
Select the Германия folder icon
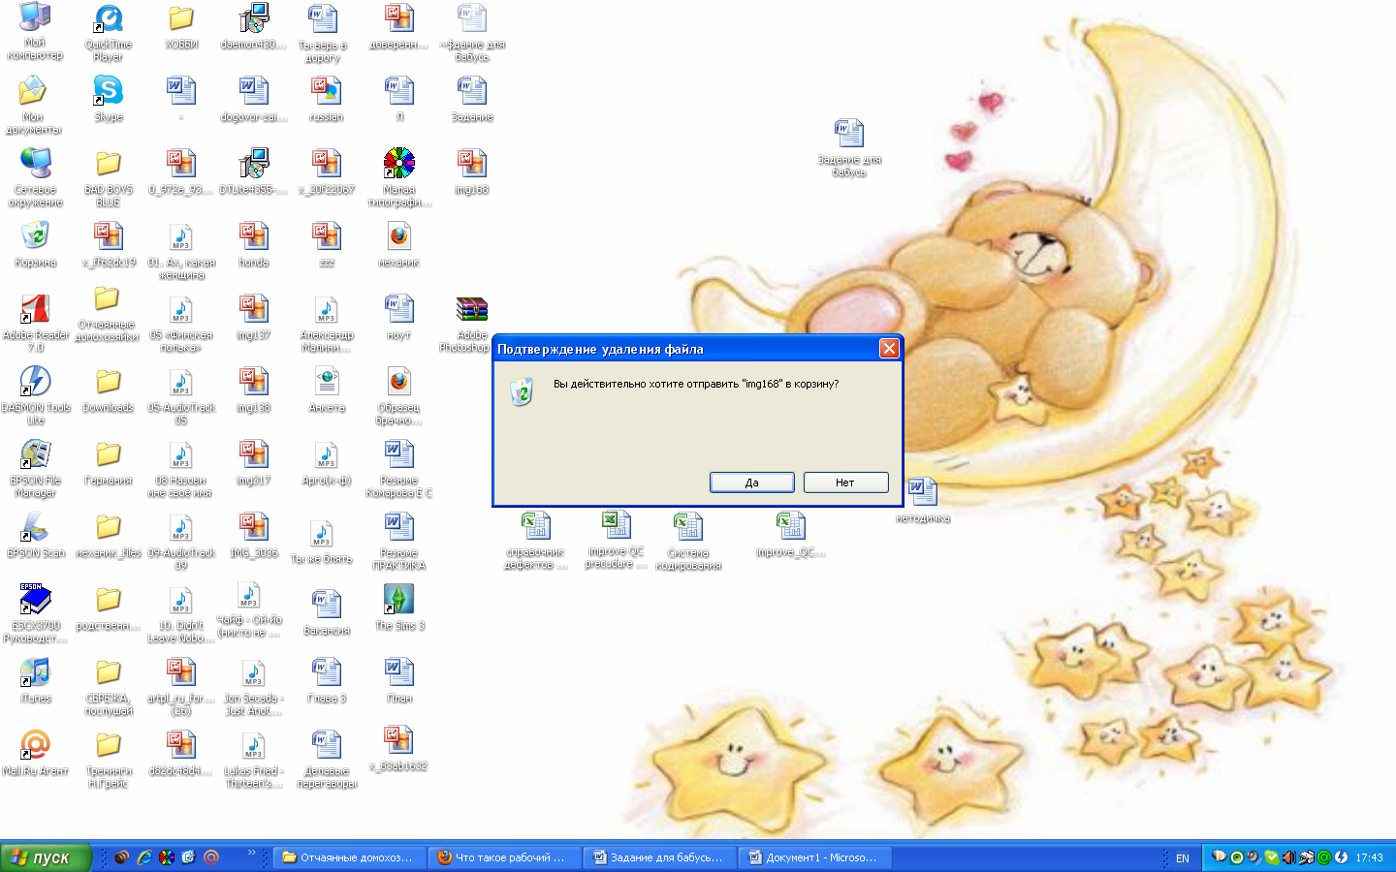(109, 463)
